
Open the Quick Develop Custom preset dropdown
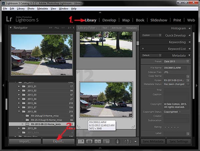pos(152,35)
